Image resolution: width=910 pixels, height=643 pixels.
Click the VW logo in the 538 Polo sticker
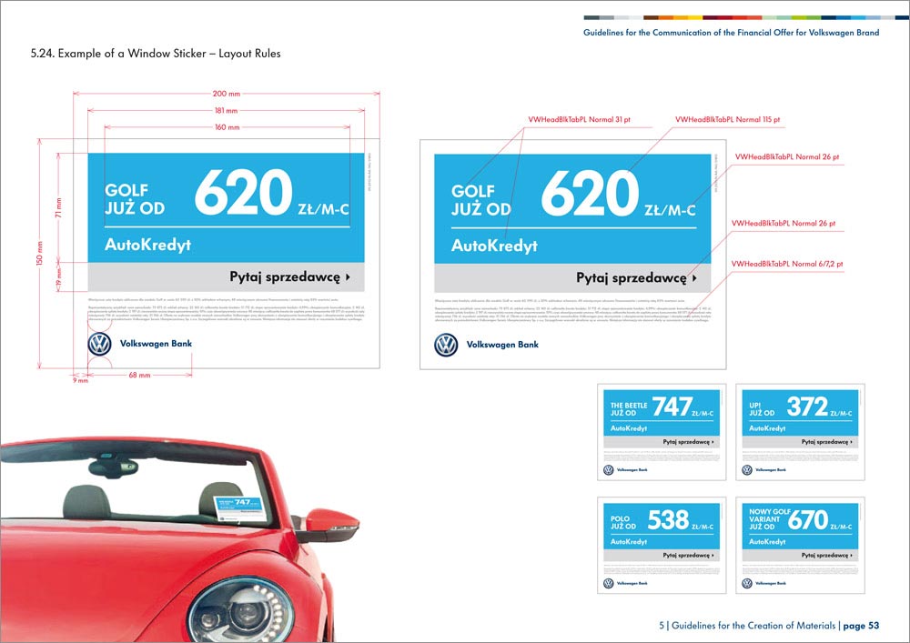[608, 583]
